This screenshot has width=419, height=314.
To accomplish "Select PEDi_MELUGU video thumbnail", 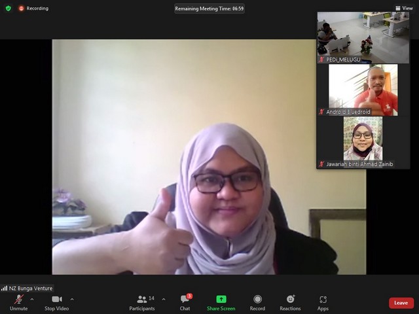I will click(363, 37).
